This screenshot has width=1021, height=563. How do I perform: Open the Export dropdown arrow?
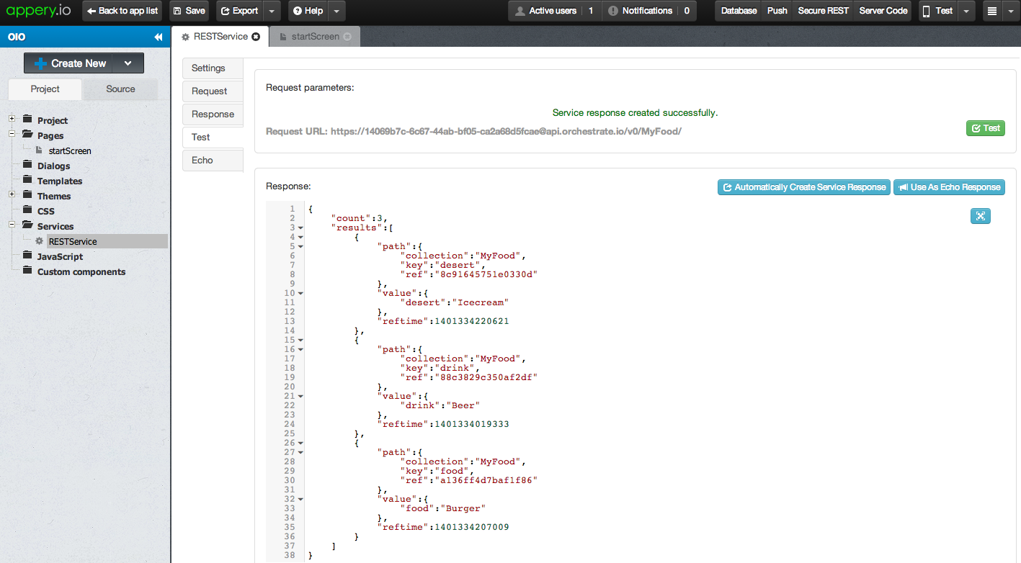pyautogui.click(x=271, y=11)
